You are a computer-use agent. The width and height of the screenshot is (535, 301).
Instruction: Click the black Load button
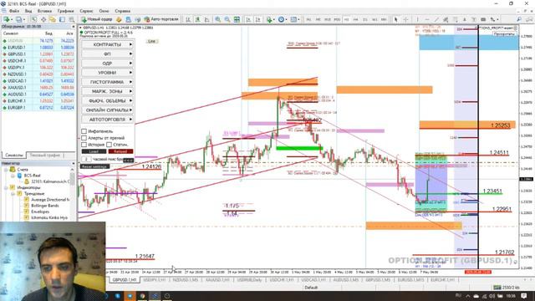click(94, 151)
